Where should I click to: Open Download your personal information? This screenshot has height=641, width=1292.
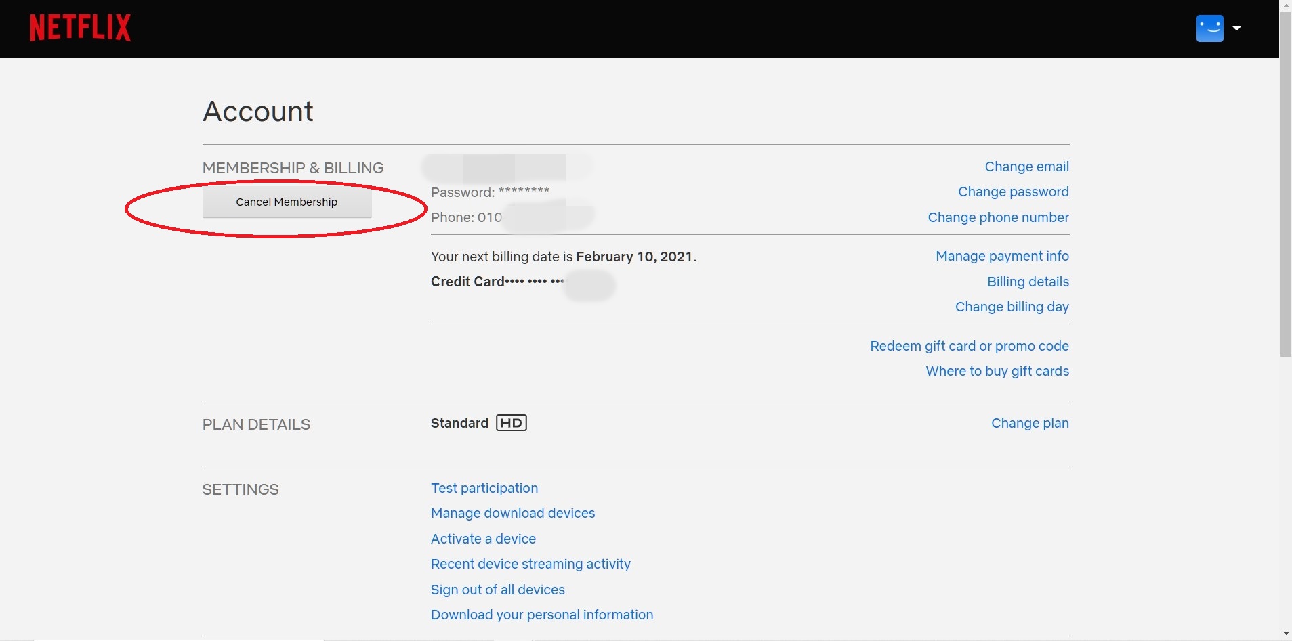click(542, 615)
